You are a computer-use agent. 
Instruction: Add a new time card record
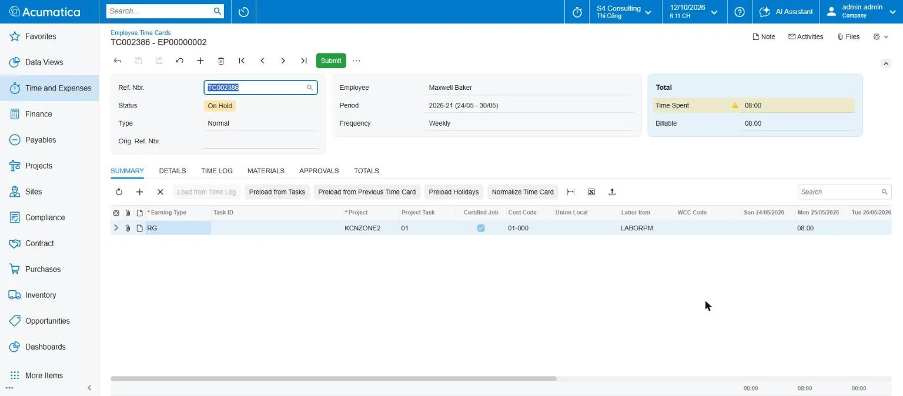200,61
